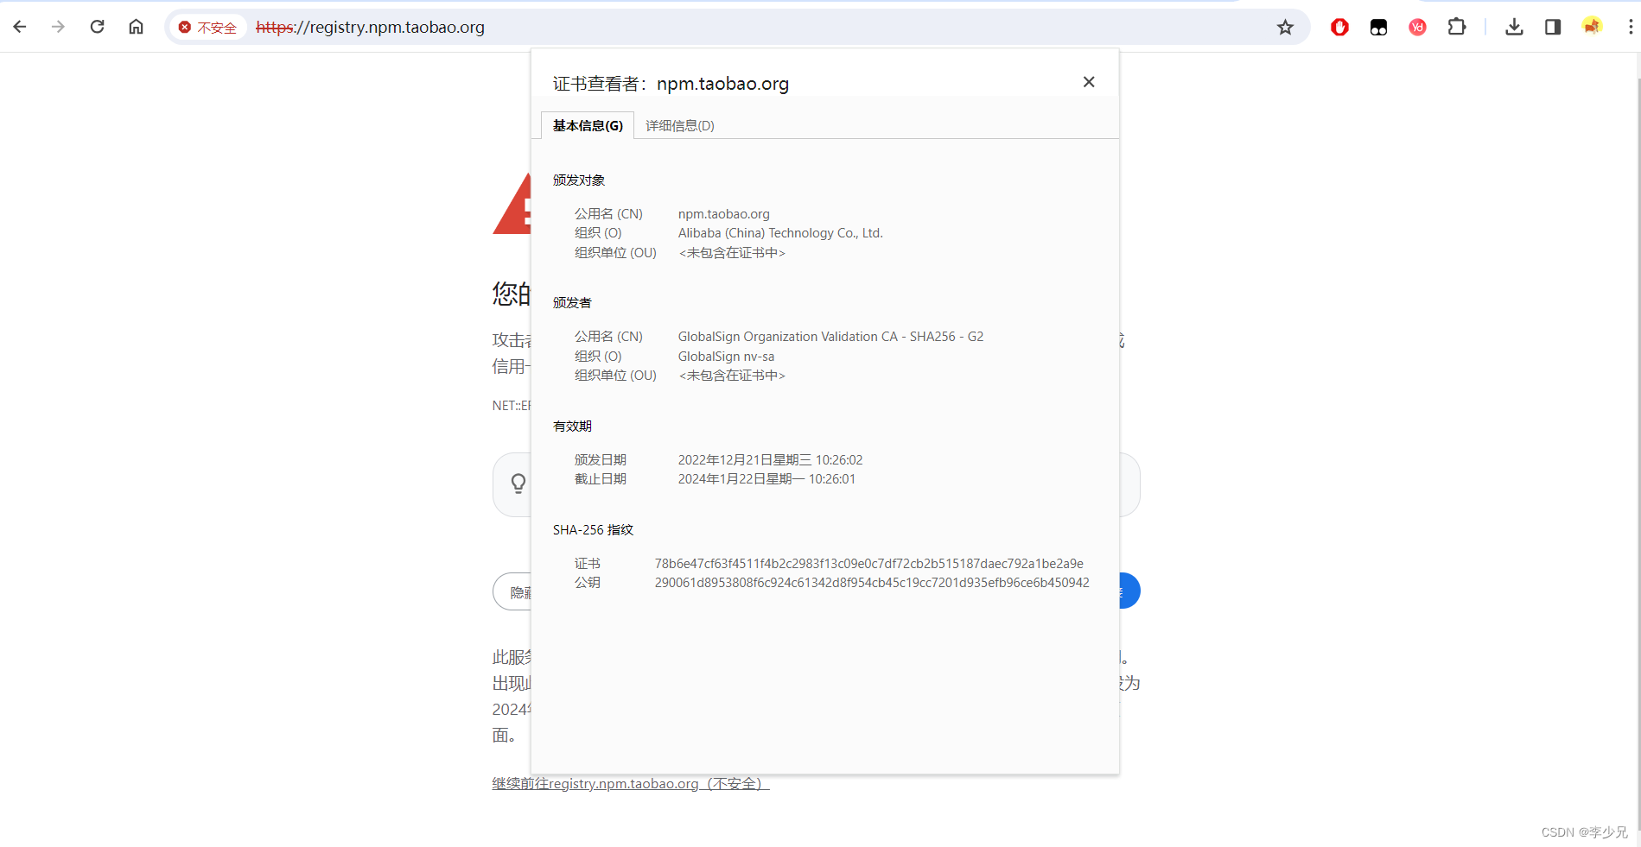Open the Extensions puzzle-piece menu
The image size is (1641, 847).
pyautogui.click(x=1457, y=27)
